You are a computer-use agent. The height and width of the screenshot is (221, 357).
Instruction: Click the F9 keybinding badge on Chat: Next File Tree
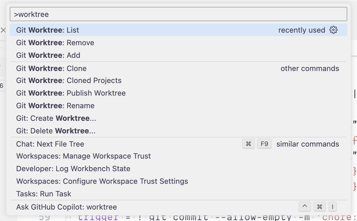coord(264,144)
